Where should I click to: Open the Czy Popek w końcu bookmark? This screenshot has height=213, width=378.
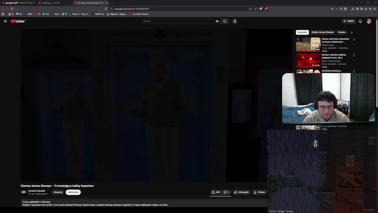point(139,14)
